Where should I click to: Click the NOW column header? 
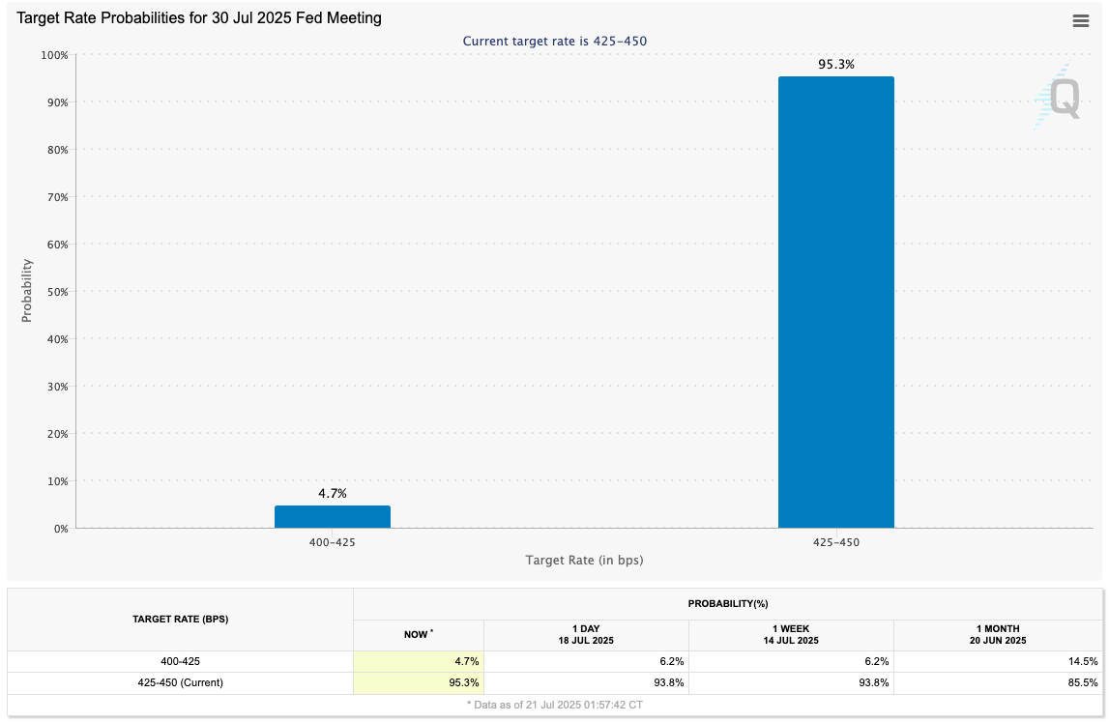point(418,634)
